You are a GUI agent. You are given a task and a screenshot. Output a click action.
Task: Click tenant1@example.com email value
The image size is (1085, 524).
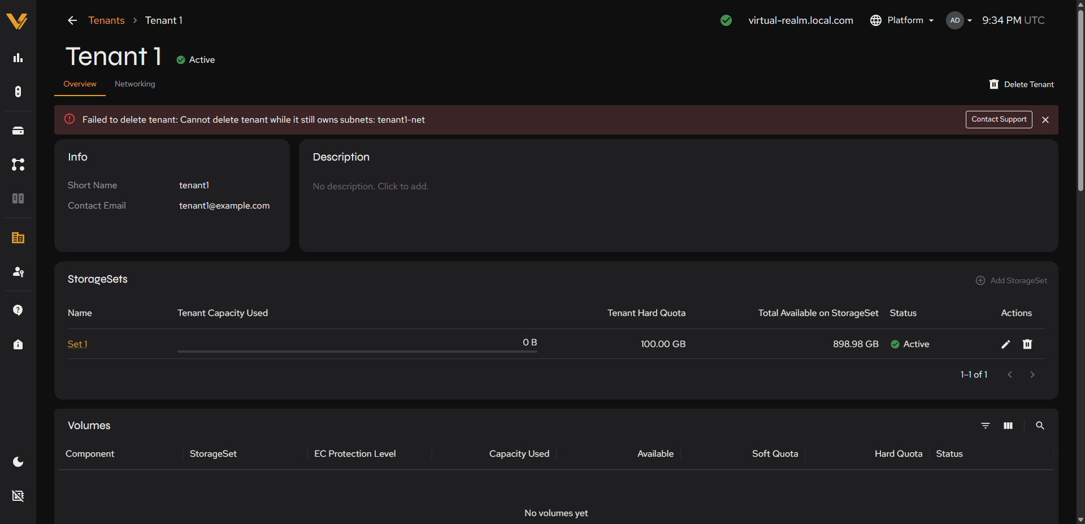pyautogui.click(x=224, y=206)
